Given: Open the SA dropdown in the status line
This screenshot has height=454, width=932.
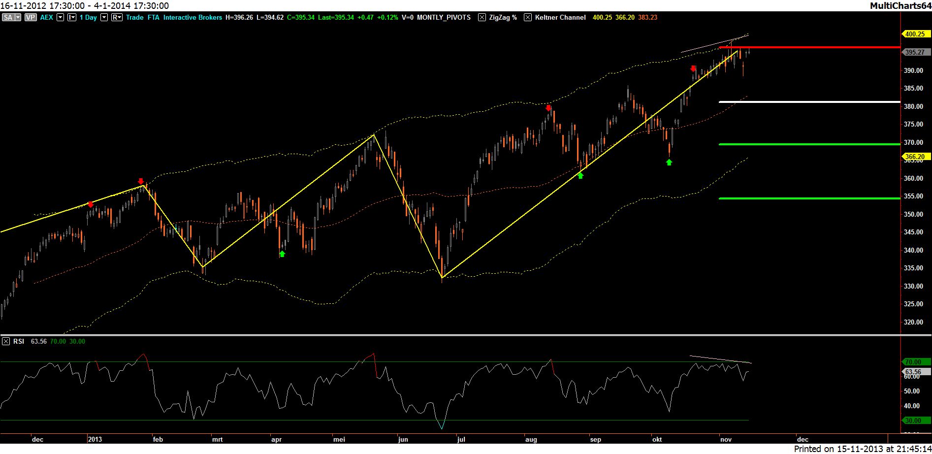Looking at the screenshot, I should [x=11, y=17].
